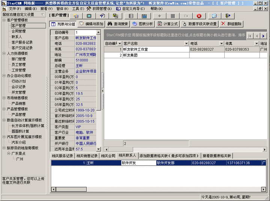
Task: Select 汽车介绍 in the sidebar tree
Action: tap(19, 142)
